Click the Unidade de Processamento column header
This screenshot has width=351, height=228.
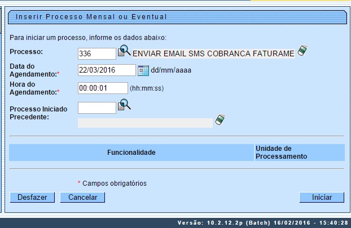300,153
